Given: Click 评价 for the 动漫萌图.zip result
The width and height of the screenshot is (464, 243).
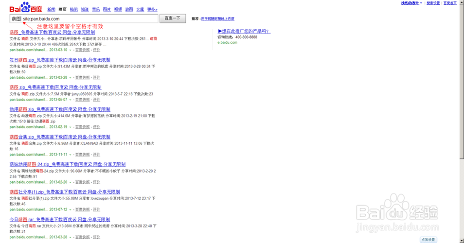Looking at the screenshot, I should (x=96, y=127).
